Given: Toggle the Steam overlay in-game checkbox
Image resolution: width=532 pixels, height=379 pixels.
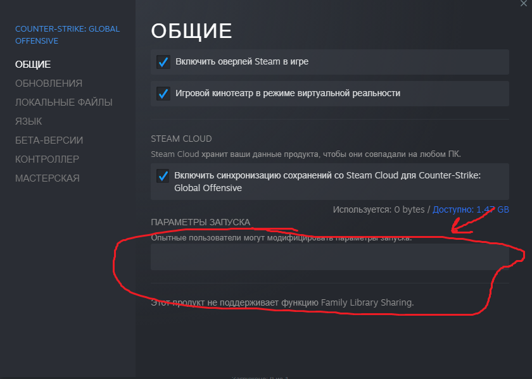Looking at the screenshot, I should click(x=163, y=62).
